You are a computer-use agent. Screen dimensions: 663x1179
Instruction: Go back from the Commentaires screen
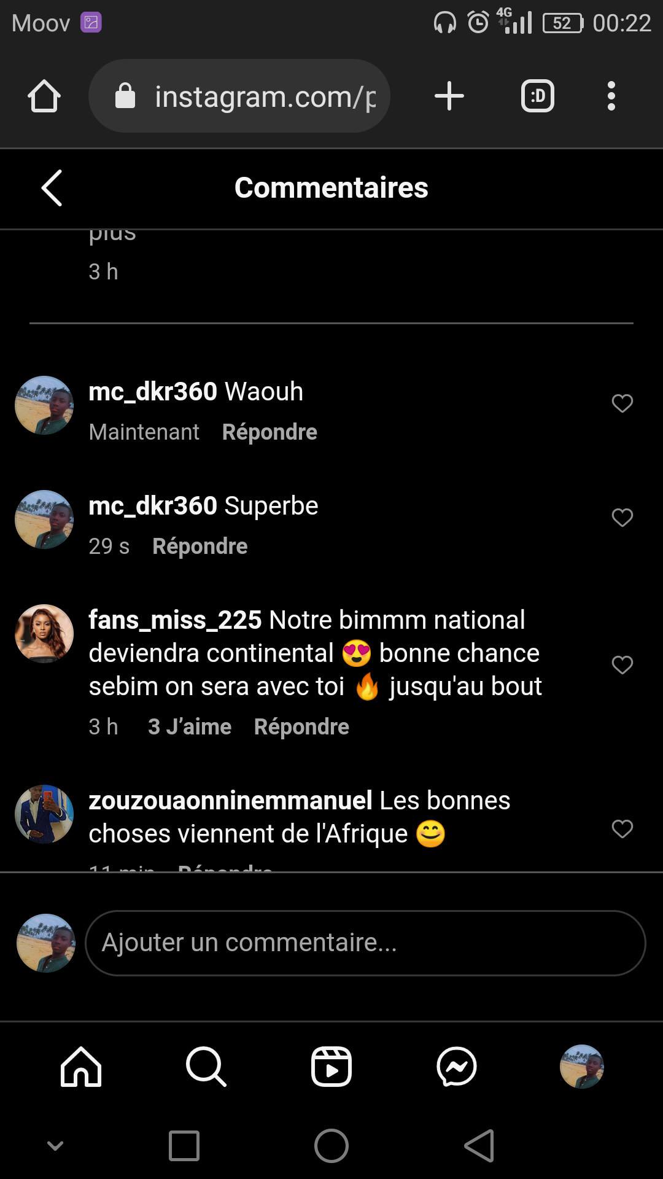[x=52, y=188]
